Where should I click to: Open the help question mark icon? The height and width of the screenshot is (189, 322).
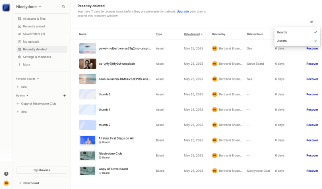point(6,174)
